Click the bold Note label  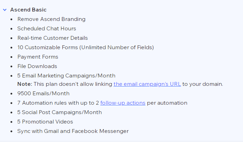point(25,84)
